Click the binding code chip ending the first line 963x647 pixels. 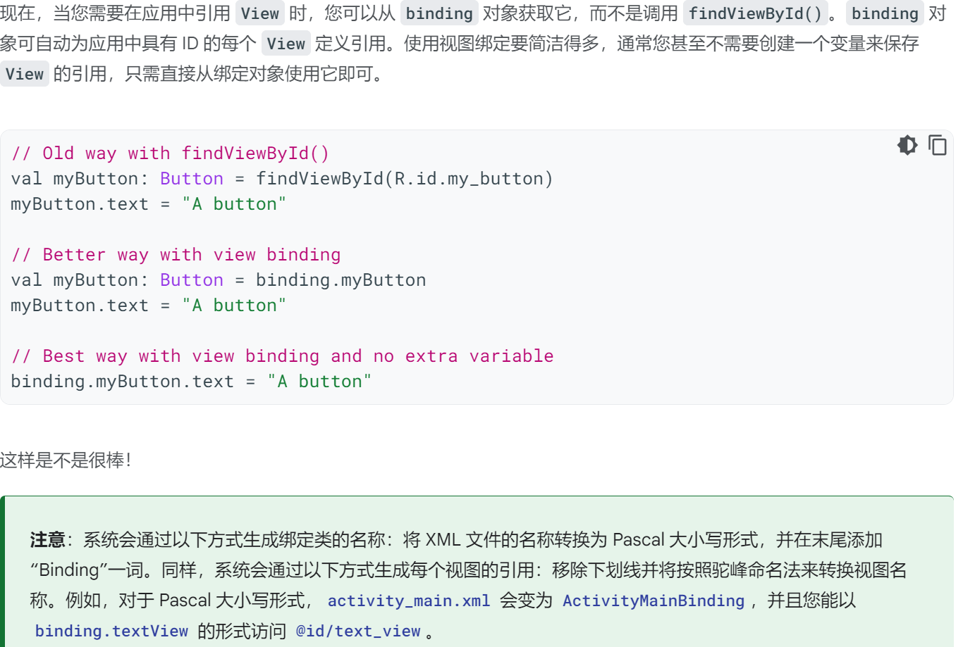885,13
